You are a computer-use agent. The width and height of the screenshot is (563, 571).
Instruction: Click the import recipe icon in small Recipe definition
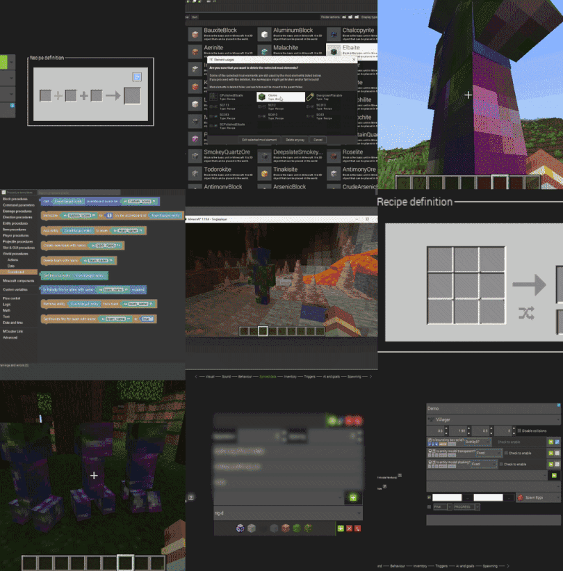pos(137,77)
